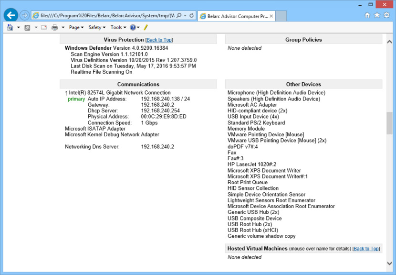
Task: Click the Microsoft Kernel Debug Network Adapter line
Action: pos(112,134)
